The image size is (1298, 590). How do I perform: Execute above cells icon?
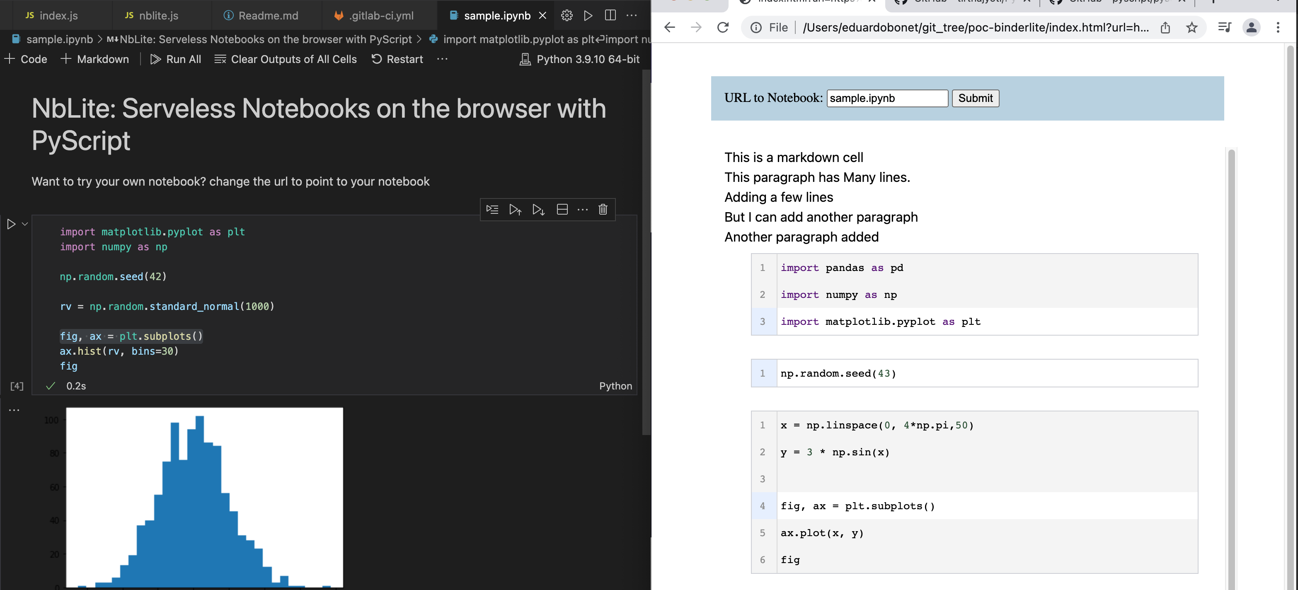tap(515, 210)
